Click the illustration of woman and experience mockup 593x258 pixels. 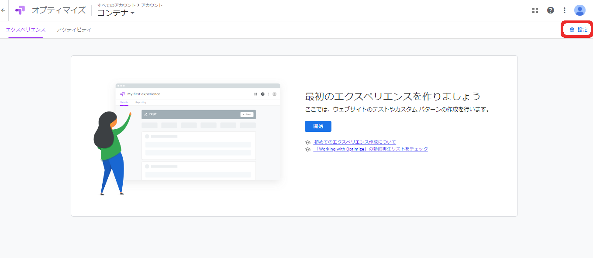pyautogui.click(x=187, y=139)
